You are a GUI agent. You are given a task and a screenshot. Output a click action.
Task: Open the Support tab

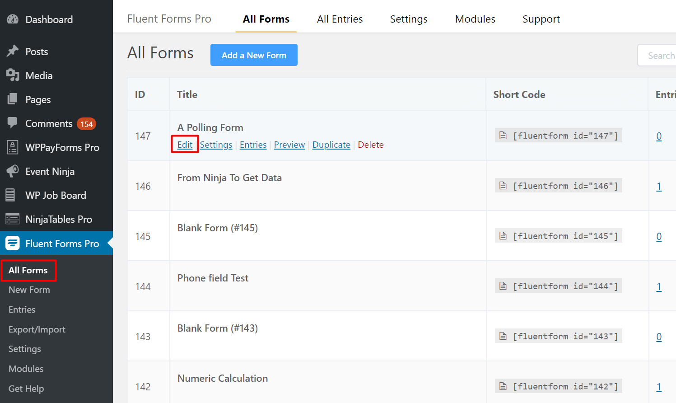pos(541,19)
